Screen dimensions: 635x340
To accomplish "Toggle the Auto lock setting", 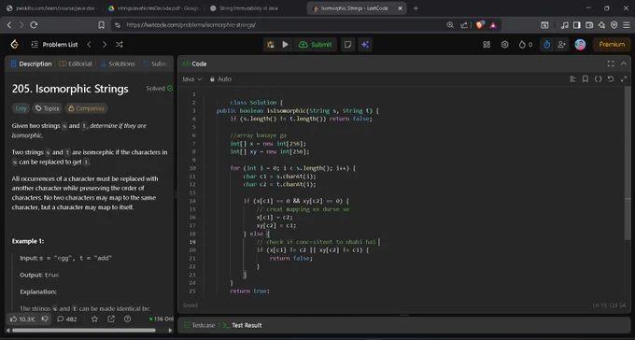I will pos(220,79).
